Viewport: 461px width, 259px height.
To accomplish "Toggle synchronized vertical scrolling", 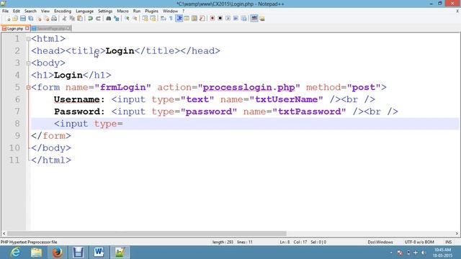I will (145, 19).
